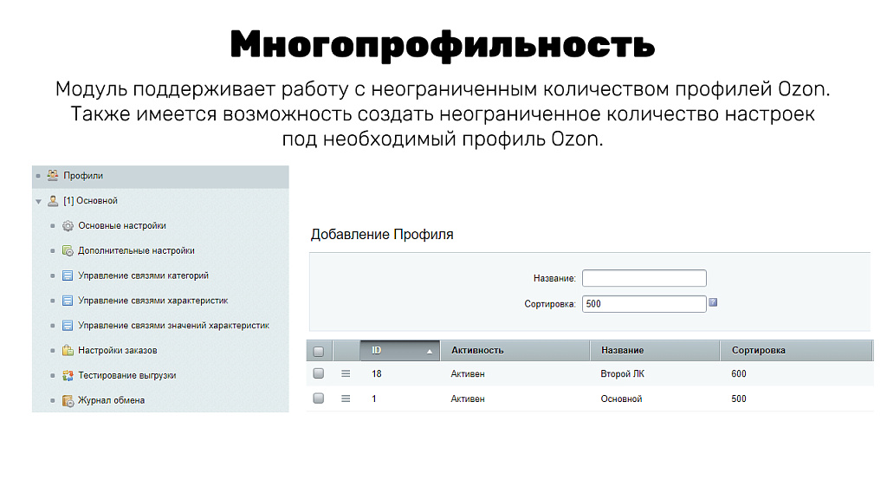
Task: Open the hamburger menu on row 18
Action: tap(346, 373)
